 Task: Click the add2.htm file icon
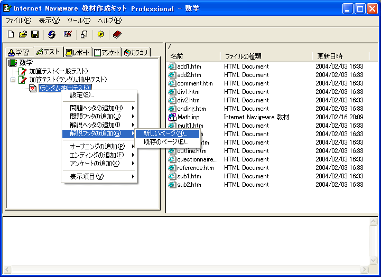click(x=172, y=75)
